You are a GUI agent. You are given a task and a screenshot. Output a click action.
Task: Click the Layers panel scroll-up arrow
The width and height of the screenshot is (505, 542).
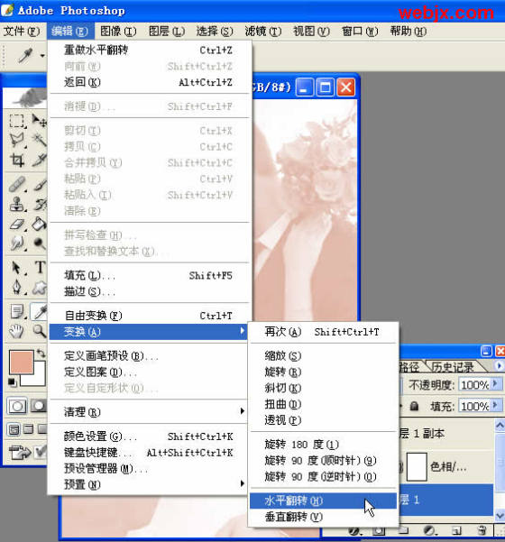(500, 425)
